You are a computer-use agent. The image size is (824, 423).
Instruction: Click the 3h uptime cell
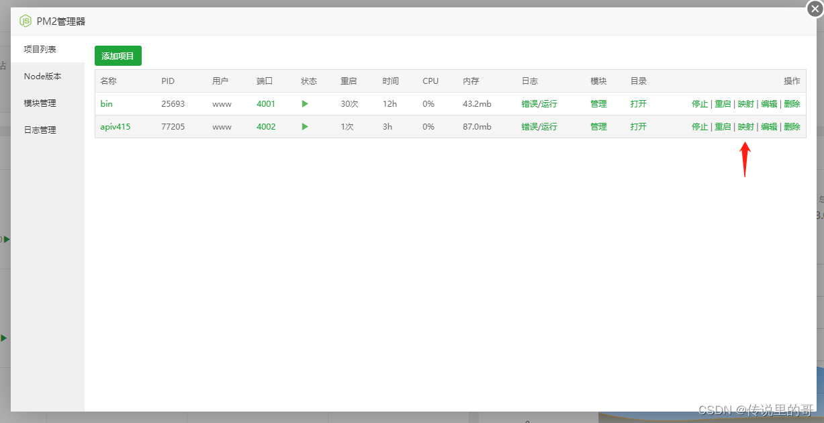(x=387, y=126)
